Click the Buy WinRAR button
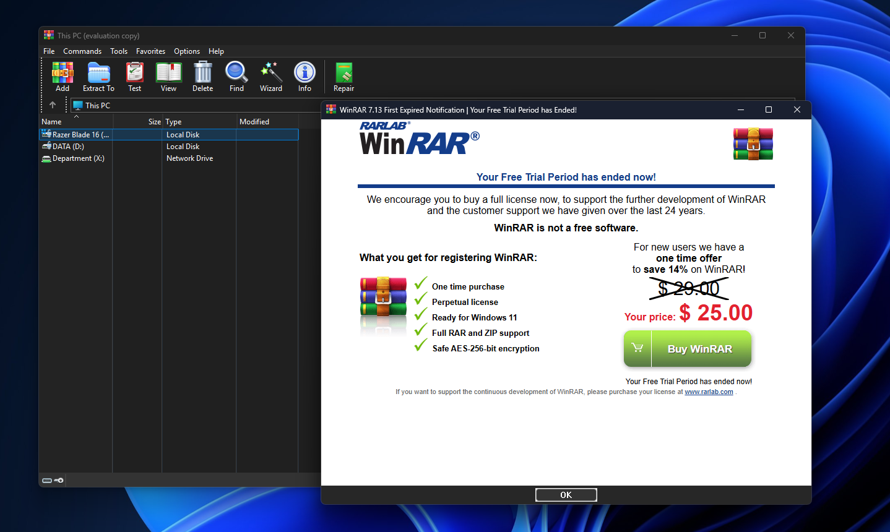 [688, 348]
